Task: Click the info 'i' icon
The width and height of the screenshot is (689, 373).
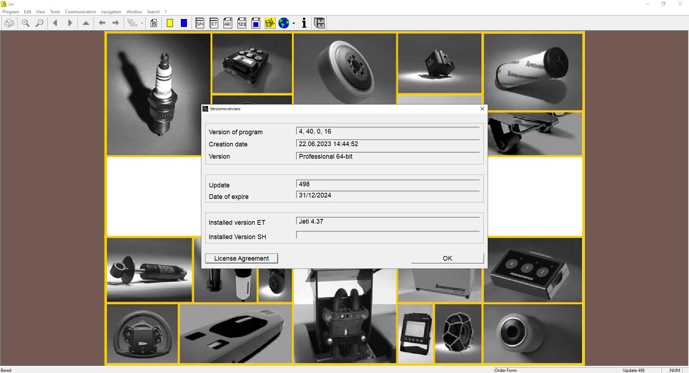Action: (x=304, y=23)
